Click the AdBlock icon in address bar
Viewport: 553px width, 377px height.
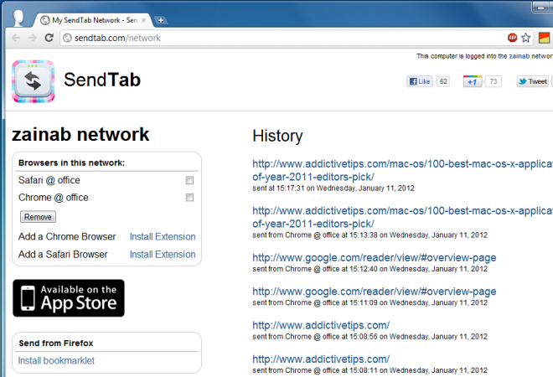tap(512, 38)
